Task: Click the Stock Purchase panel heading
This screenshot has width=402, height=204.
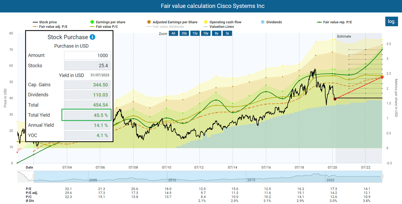Action: coord(68,37)
